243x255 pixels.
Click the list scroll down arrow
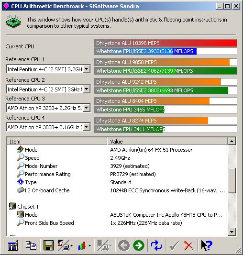pos(232,232)
